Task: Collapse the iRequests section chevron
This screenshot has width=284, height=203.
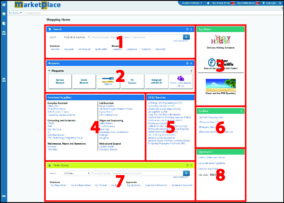Action: [49, 71]
